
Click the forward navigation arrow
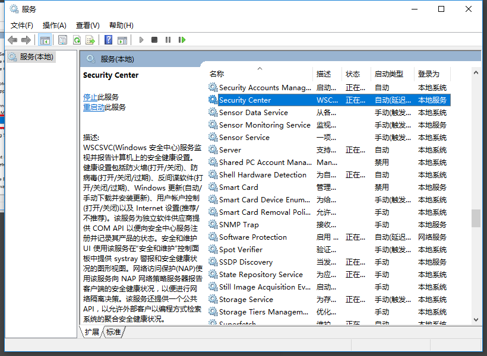click(26, 39)
